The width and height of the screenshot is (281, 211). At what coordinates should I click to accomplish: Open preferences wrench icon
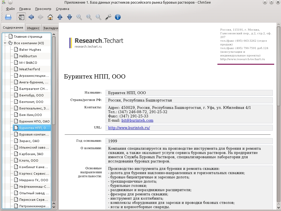click(x=108, y=17)
